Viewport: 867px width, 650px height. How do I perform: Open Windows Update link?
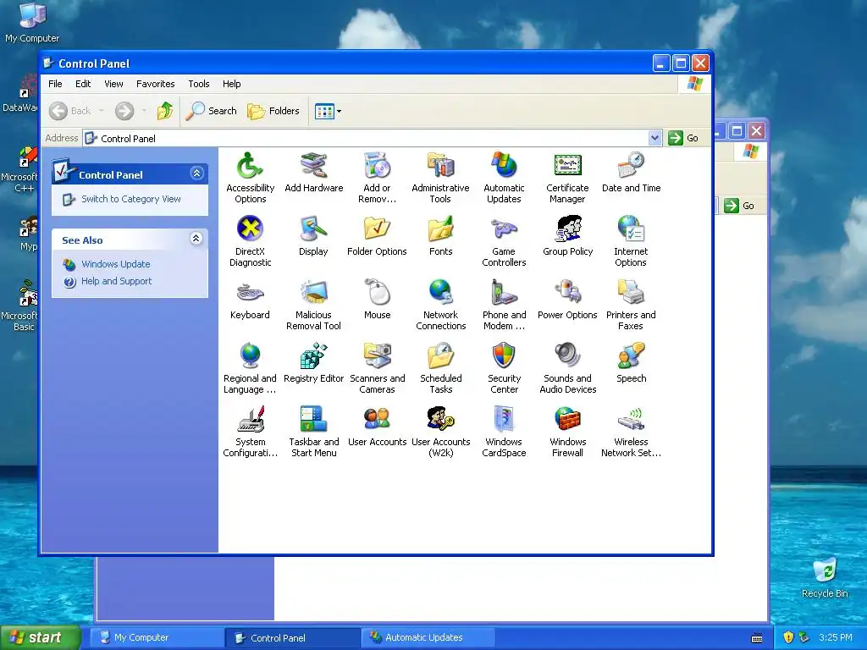coord(115,264)
